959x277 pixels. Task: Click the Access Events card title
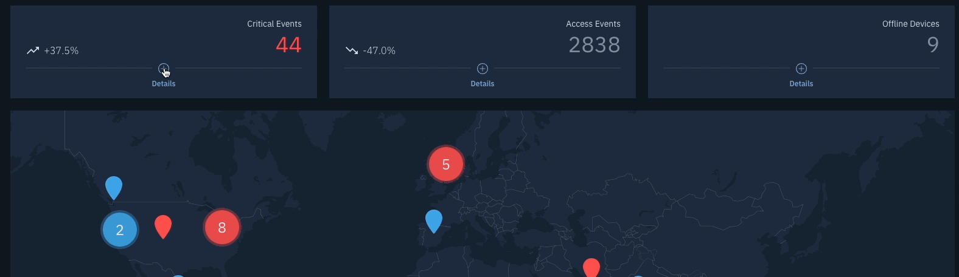tap(593, 24)
